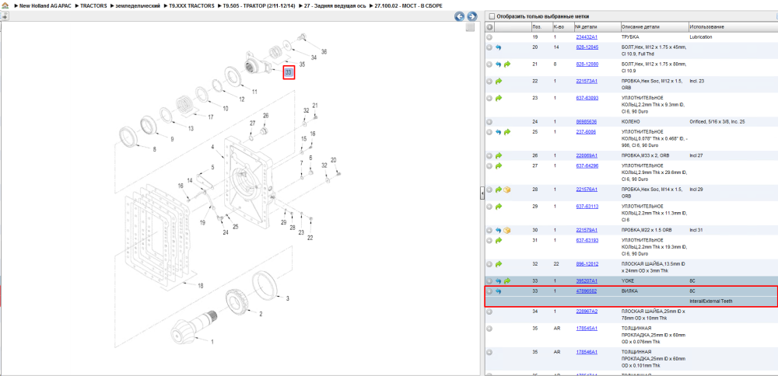Add part 86985636 КОЛЕНО with plus icon

click(489, 122)
